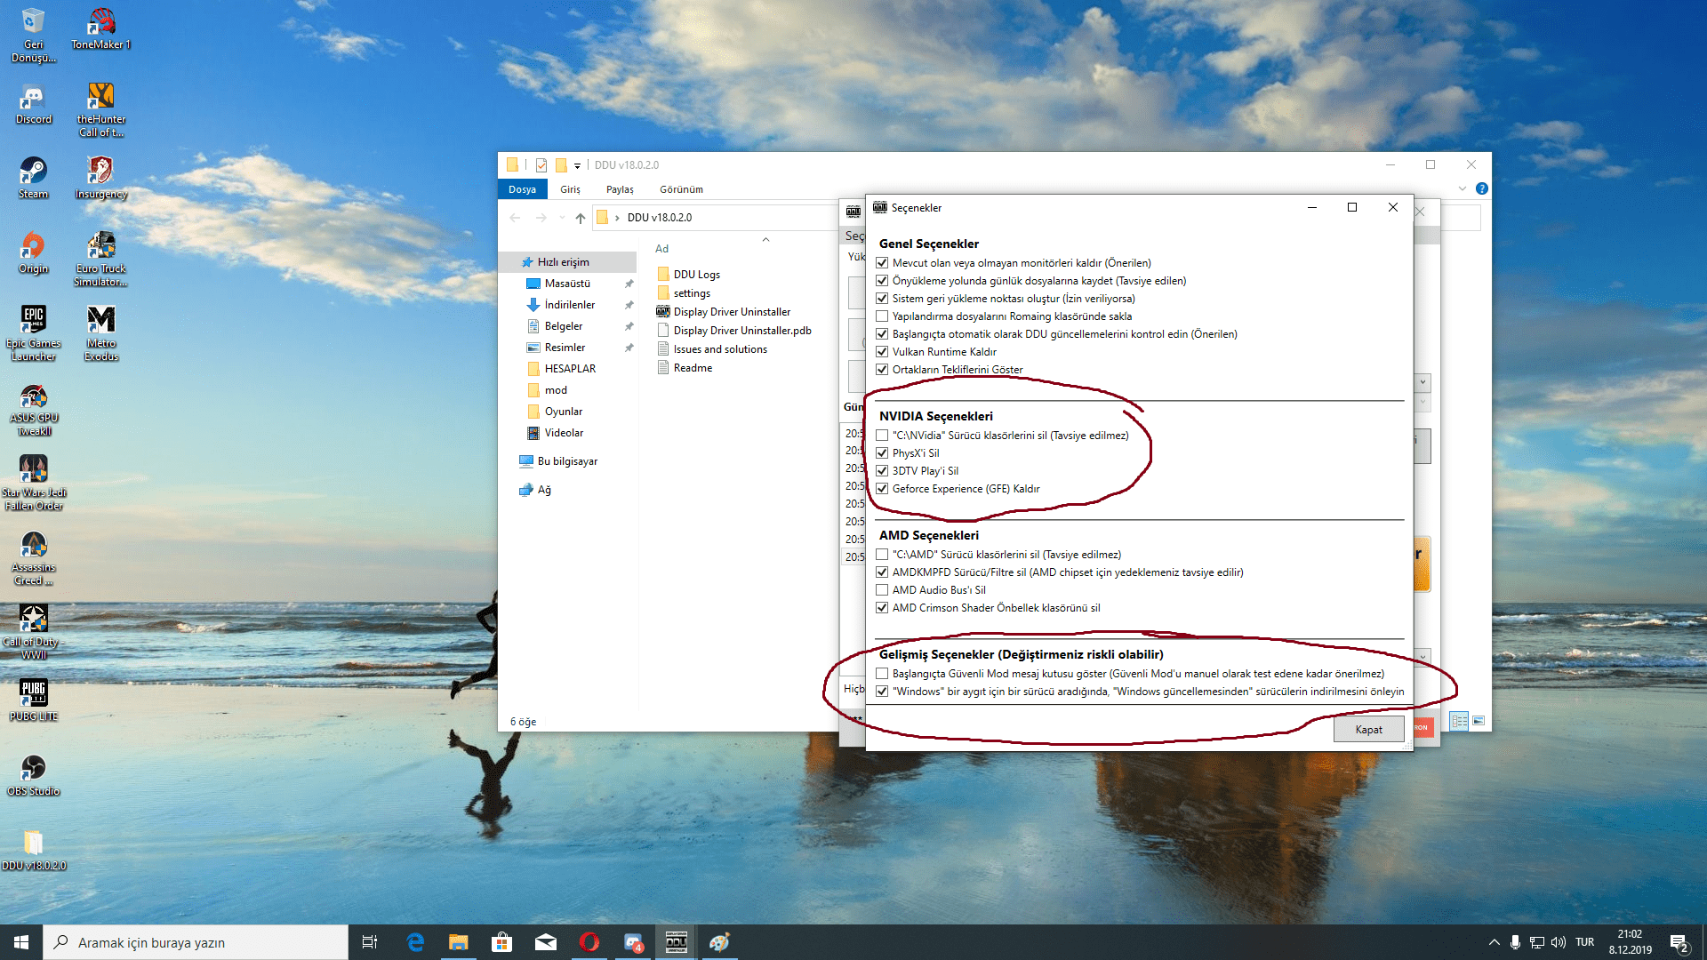Open Euro Truck Simulator desktop icon
This screenshot has width=1707, height=960.
101,259
